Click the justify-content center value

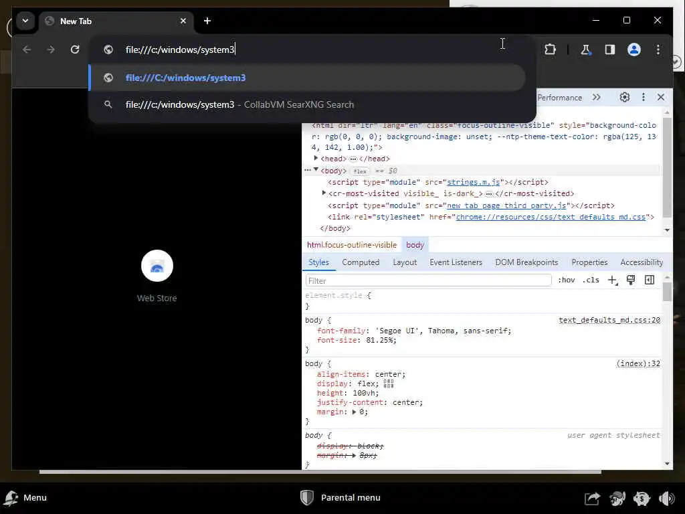click(x=405, y=402)
